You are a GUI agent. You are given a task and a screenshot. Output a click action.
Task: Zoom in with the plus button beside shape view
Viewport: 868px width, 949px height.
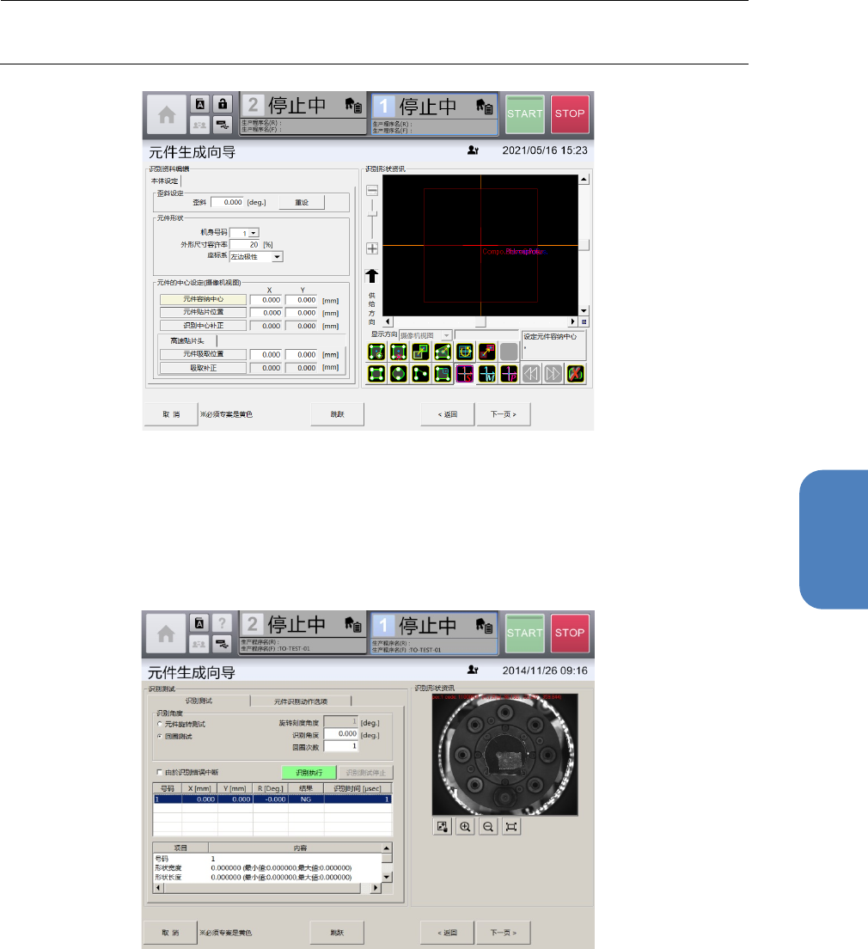(x=372, y=248)
